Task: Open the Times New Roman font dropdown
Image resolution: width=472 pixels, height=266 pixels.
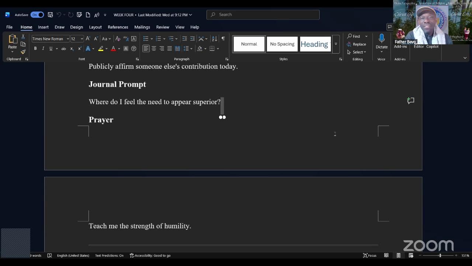Action: click(x=68, y=39)
